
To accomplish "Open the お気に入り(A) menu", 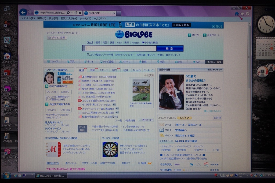I will [x=69, y=18].
